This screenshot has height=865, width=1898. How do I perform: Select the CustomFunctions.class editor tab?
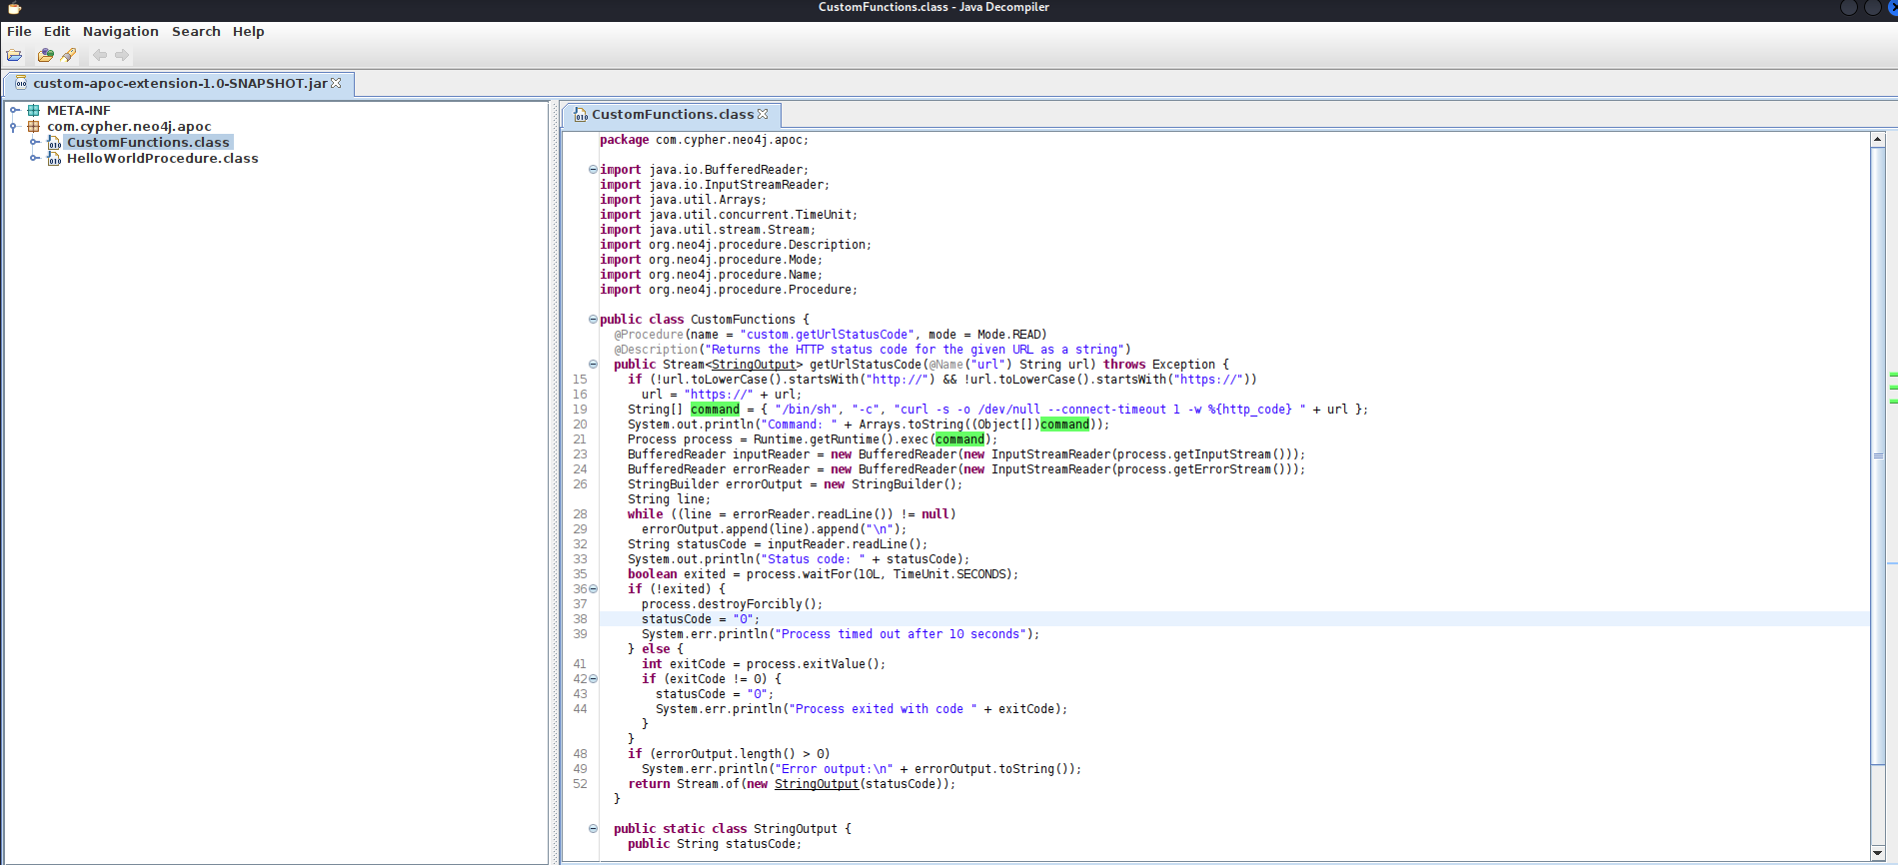(672, 115)
